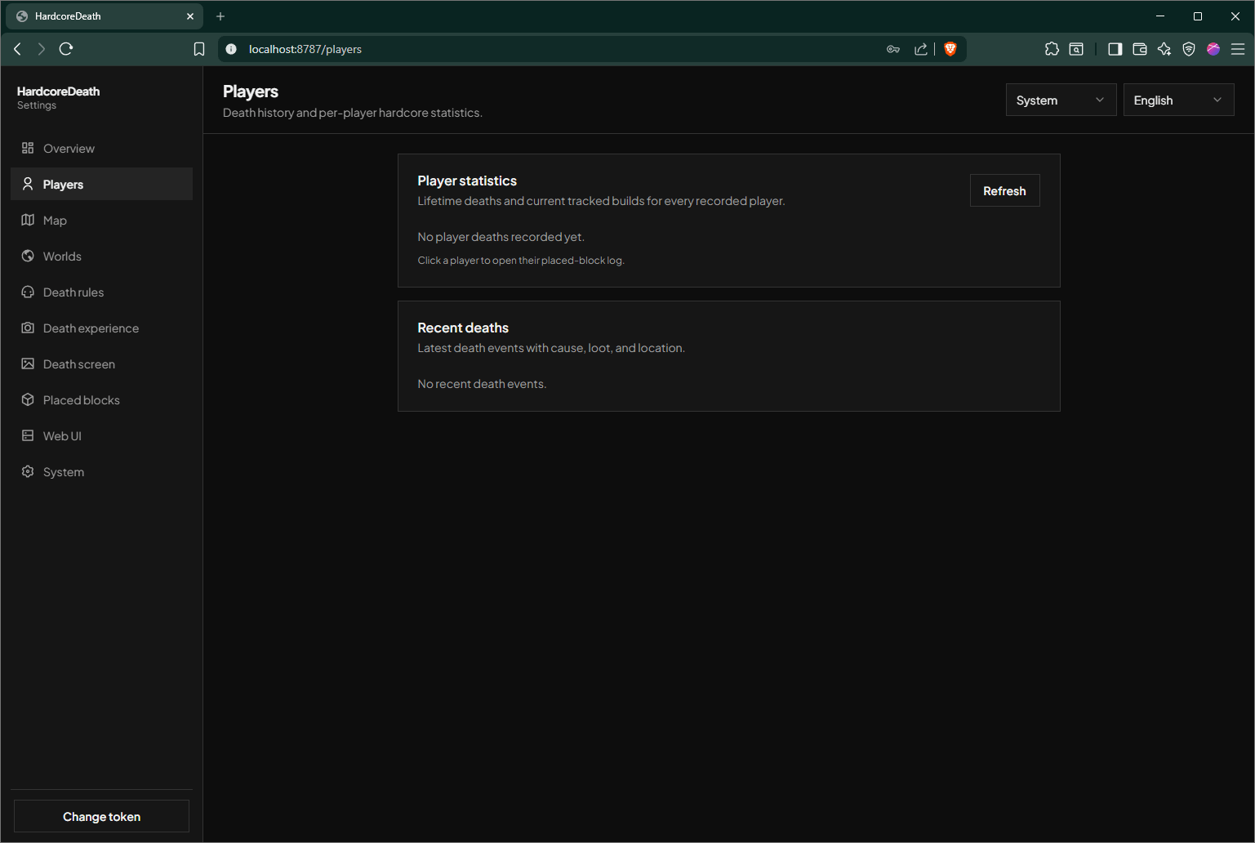Bookmark this page using the bookmark icon
The height and width of the screenshot is (843, 1255).
click(199, 49)
